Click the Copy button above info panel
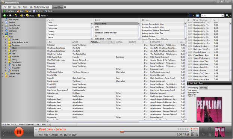Screen dimensions: 233x139 201,83
